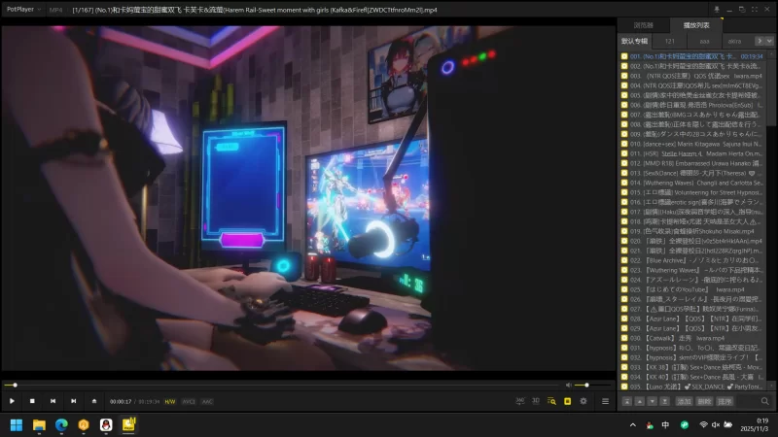Stop playback with the Stop button
This screenshot has width=778, height=437.
[32, 401]
